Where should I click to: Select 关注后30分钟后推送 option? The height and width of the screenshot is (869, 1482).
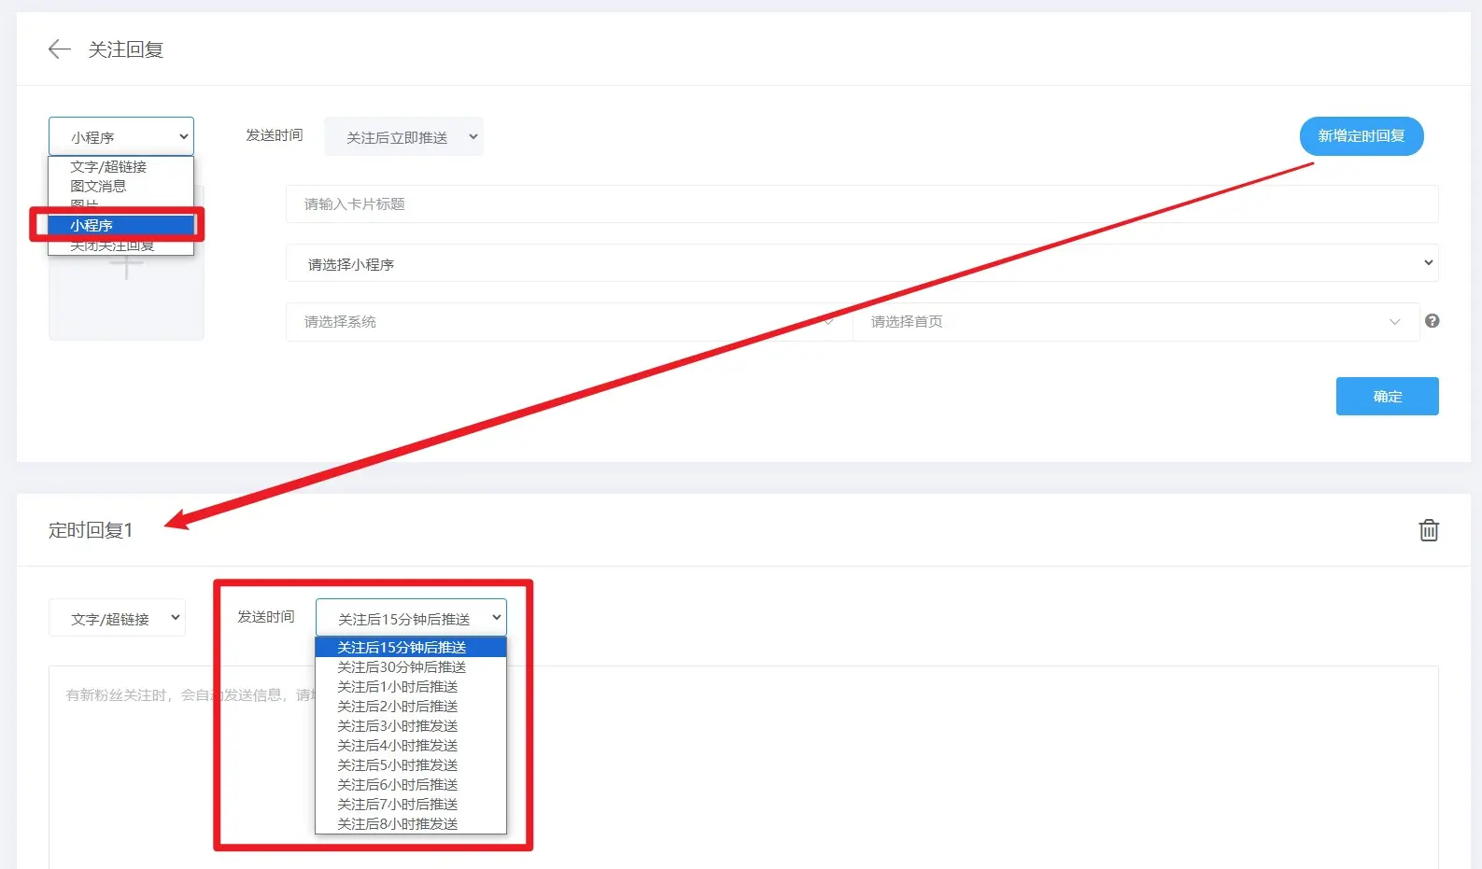[402, 667]
